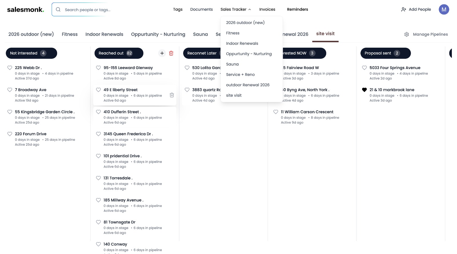Open the Invoices menu item

(267, 9)
